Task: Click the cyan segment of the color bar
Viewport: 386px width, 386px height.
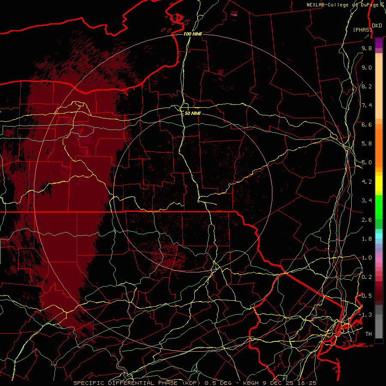Action: click(x=379, y=236)
